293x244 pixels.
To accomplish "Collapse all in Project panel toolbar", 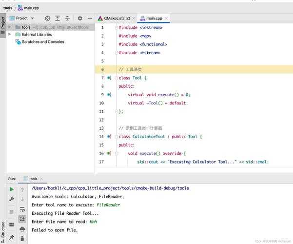I will tap(68, 18).
